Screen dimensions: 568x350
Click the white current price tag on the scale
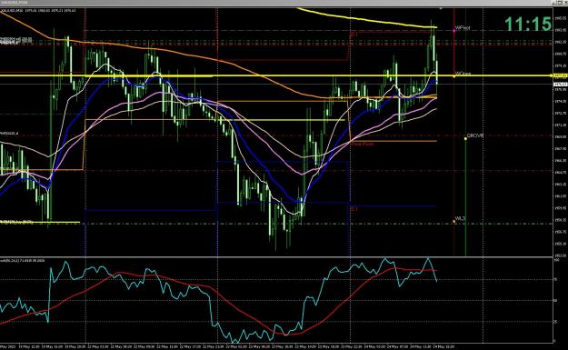click(x=561, y=85)
